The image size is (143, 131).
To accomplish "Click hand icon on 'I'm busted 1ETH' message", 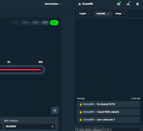I will (x=81, y=104).
